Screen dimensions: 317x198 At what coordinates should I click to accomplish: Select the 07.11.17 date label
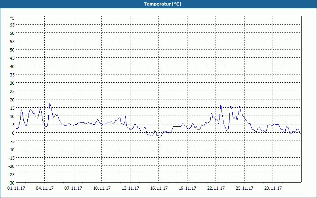pyautogui.click(x=73, y=188)
